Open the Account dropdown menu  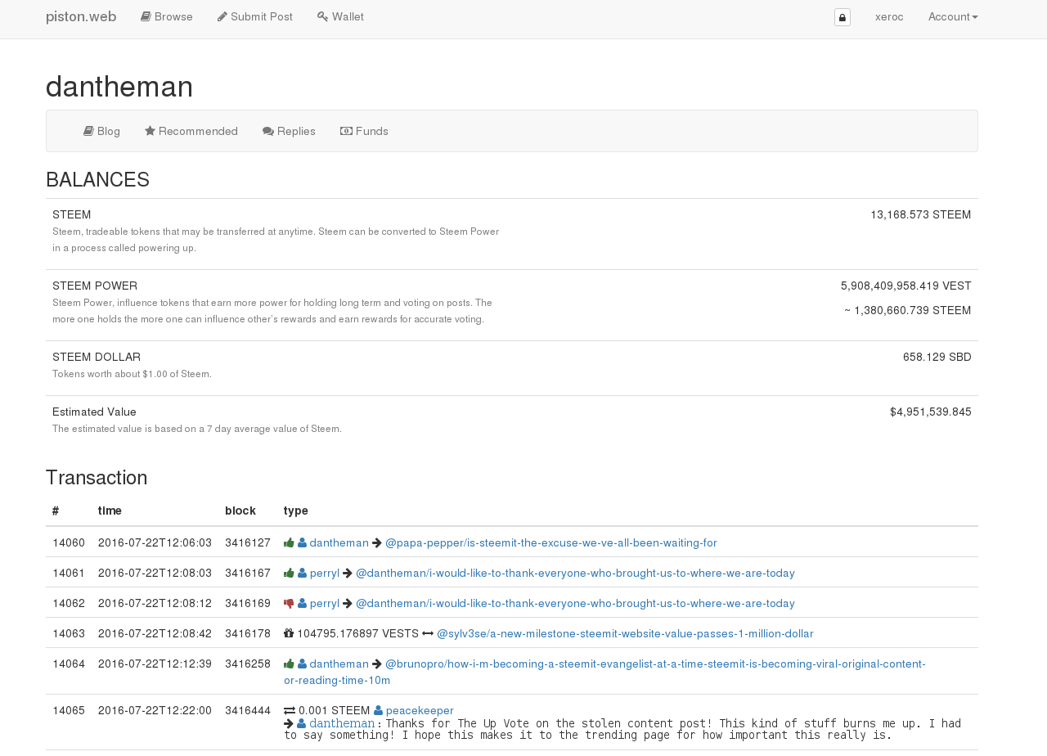953,17
